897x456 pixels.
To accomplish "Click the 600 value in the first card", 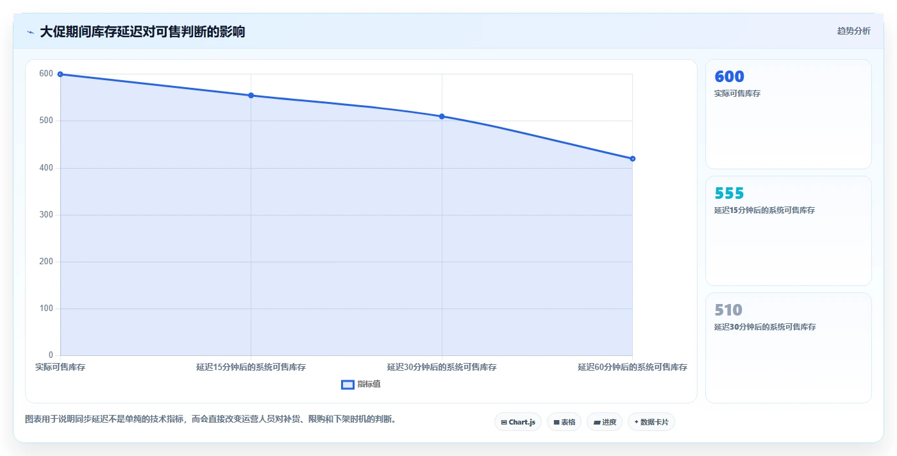I will 729,77.
